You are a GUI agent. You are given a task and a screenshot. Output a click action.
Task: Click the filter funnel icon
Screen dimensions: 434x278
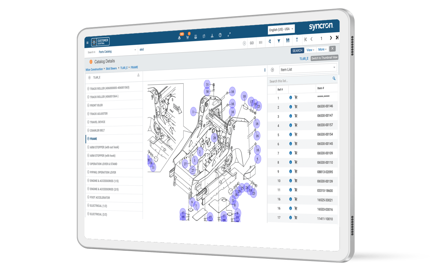point(279,41)
